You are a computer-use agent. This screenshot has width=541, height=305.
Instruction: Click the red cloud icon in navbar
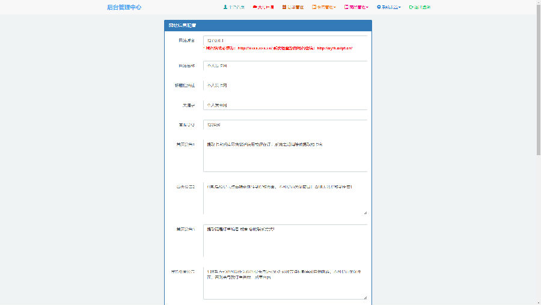(x=255, y=7)
